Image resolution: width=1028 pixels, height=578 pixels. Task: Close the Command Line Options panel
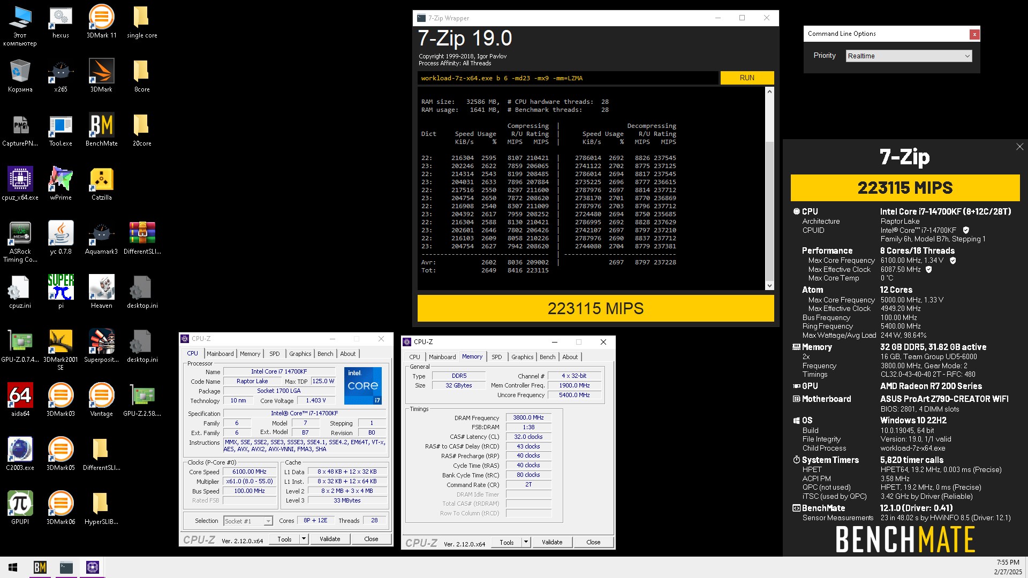pyautogui.click(x=974, y=34)
